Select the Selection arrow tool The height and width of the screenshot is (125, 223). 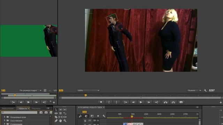pyautogui.click(x=56, y=110)
